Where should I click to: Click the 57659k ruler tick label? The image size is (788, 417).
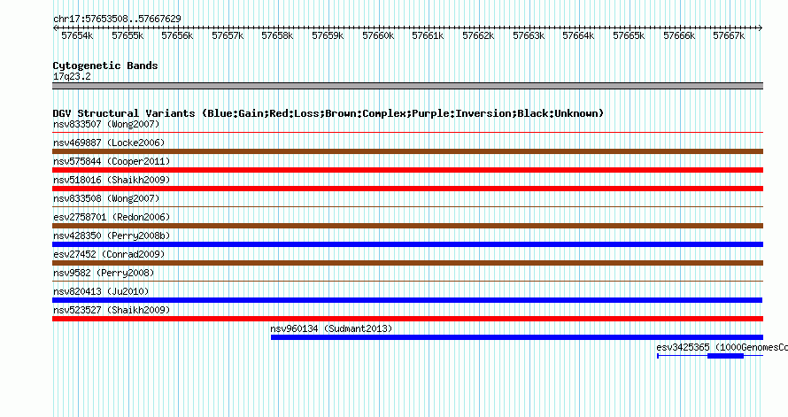pyautogui.click(x=328, y=35)
